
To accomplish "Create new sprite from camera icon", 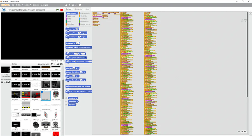I will (x=61, y=64).
